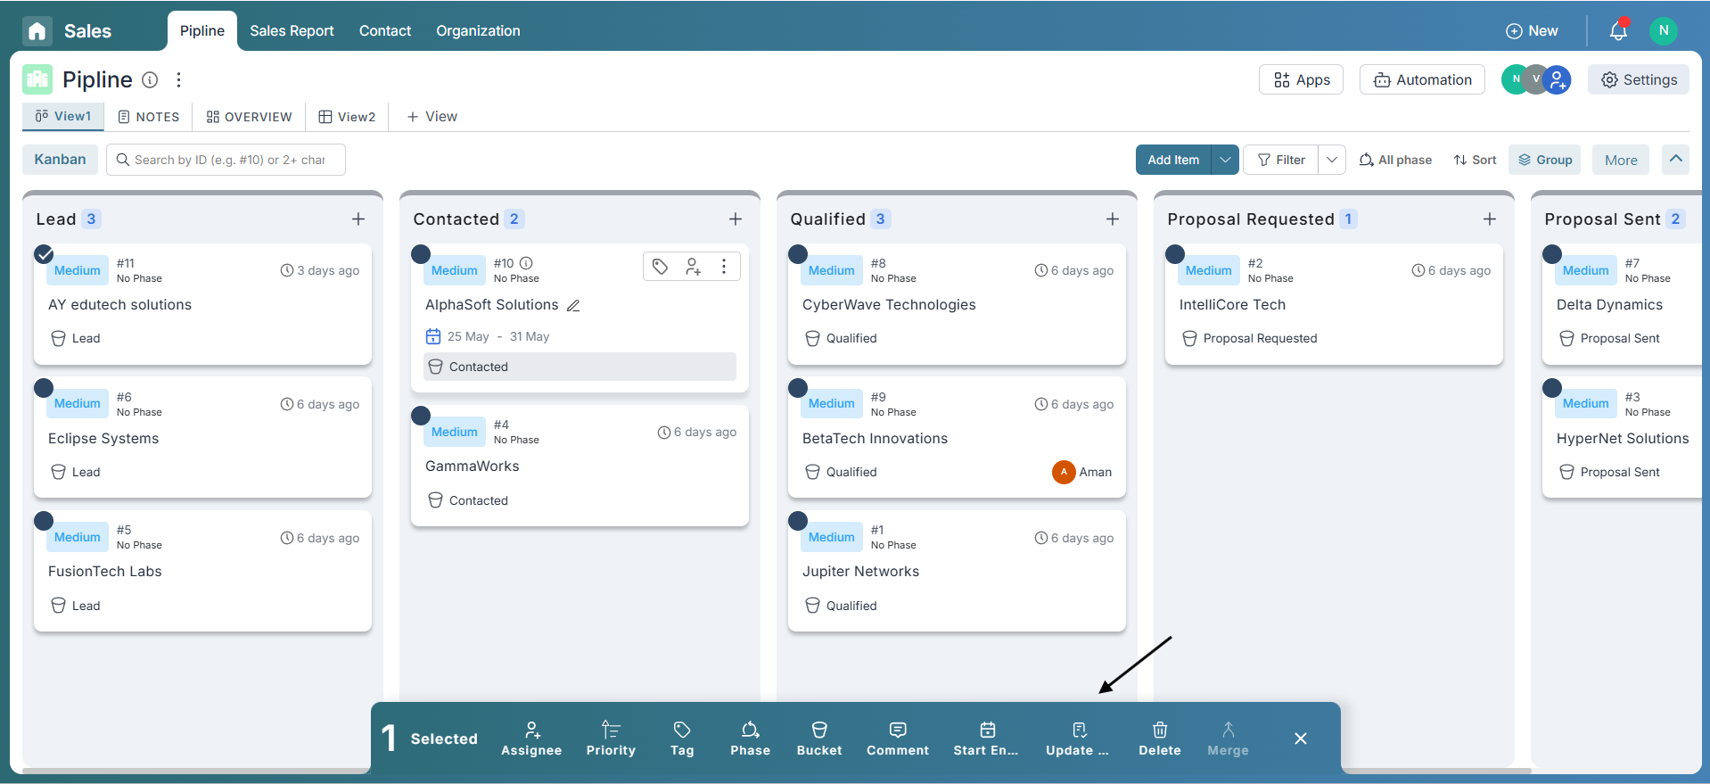Image resolution: width=1710 pixels, height=784 pixels.
Task: Open Sales Report tab
Action: pos(292,30)
